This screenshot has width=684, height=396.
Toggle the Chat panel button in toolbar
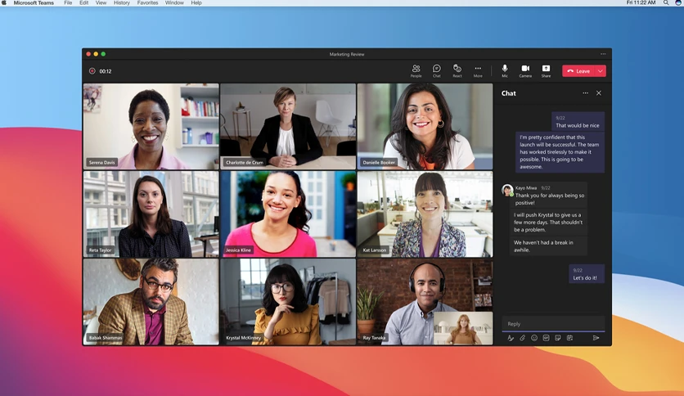[x=436, y=70]
